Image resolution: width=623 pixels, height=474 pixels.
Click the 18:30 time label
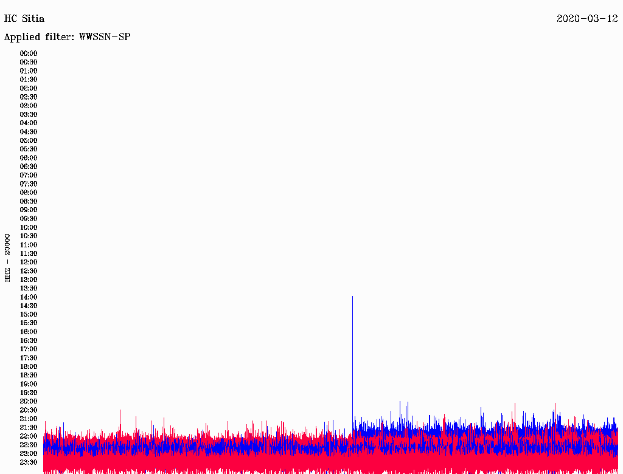[29, 375]
